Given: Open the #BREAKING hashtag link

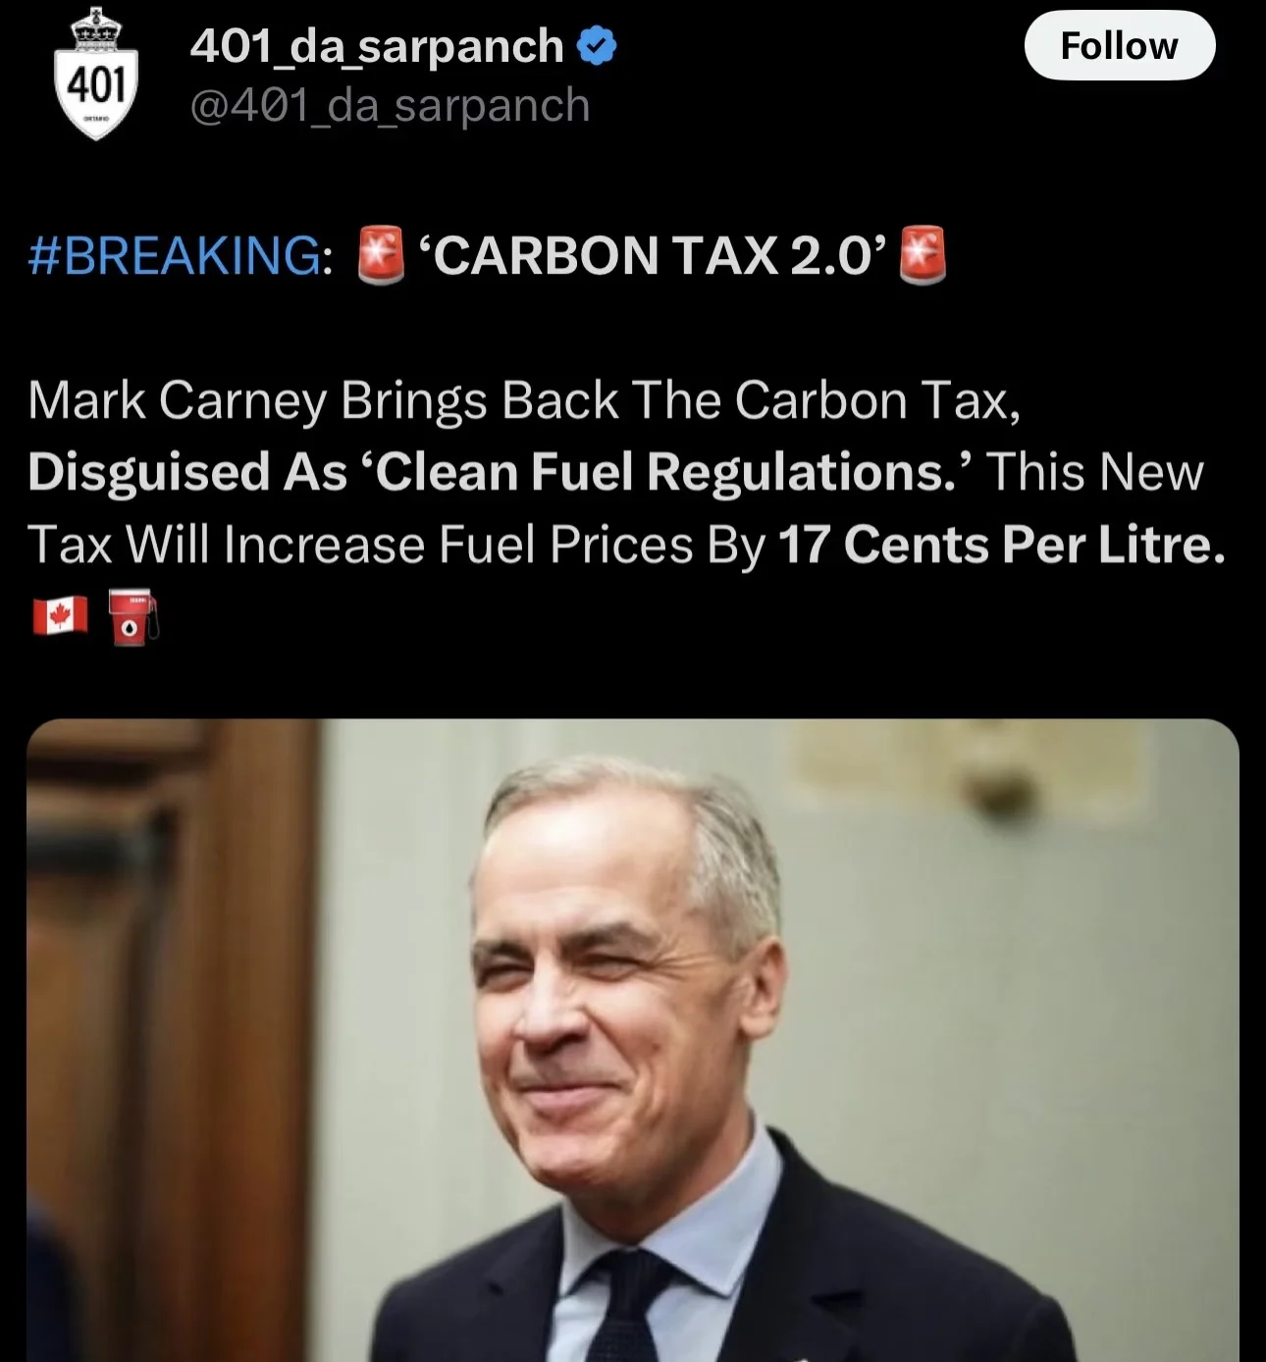Looking at the screenshot, I should tap(174, 255).
